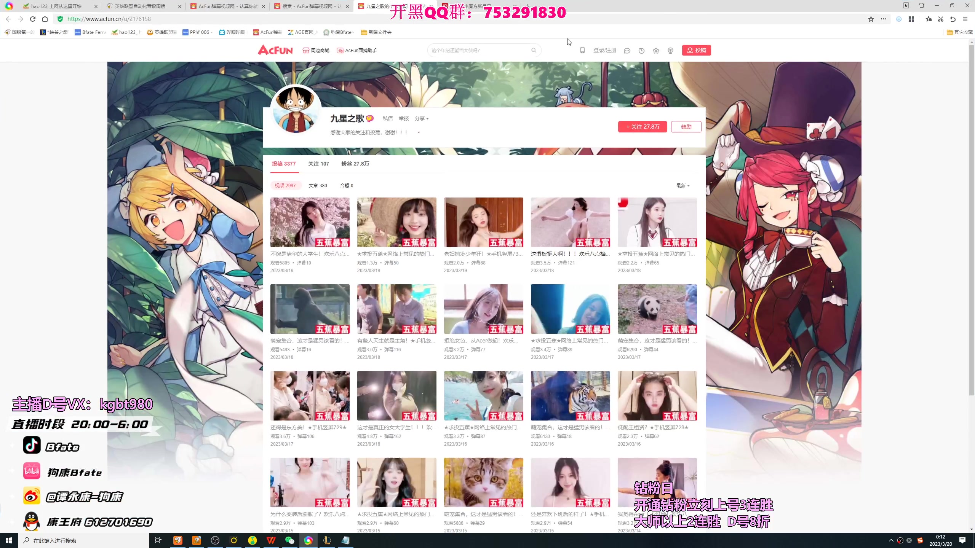Open watch history clock icon
This screenshot has height=548, width=975.
pos(641,51)
